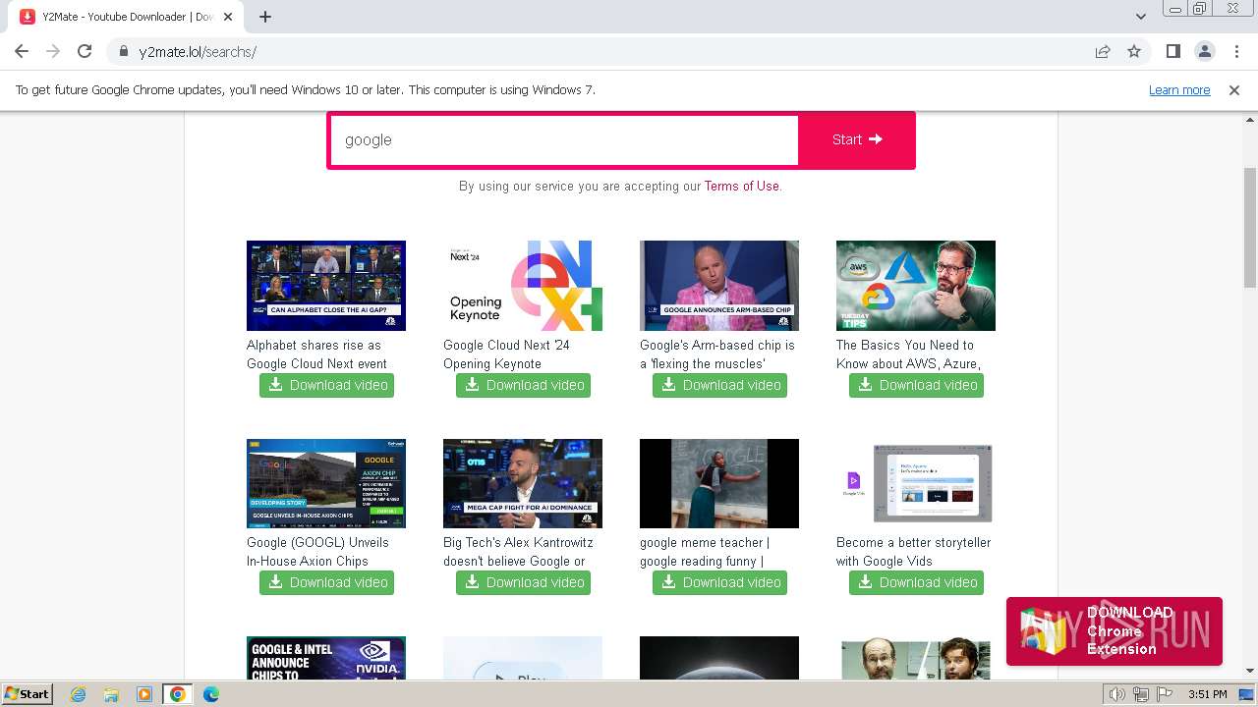Open Google Cloud Next '24 Keynote thumbnail

click(523, 285)
